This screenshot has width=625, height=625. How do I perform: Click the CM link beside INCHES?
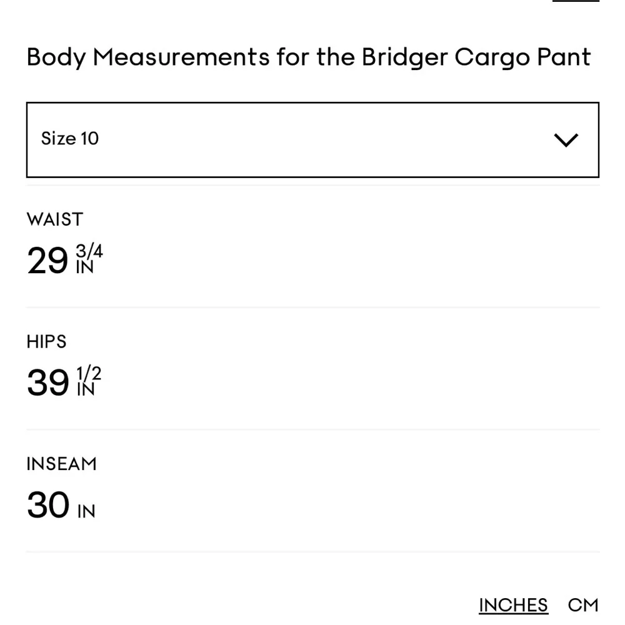[582, 604]
